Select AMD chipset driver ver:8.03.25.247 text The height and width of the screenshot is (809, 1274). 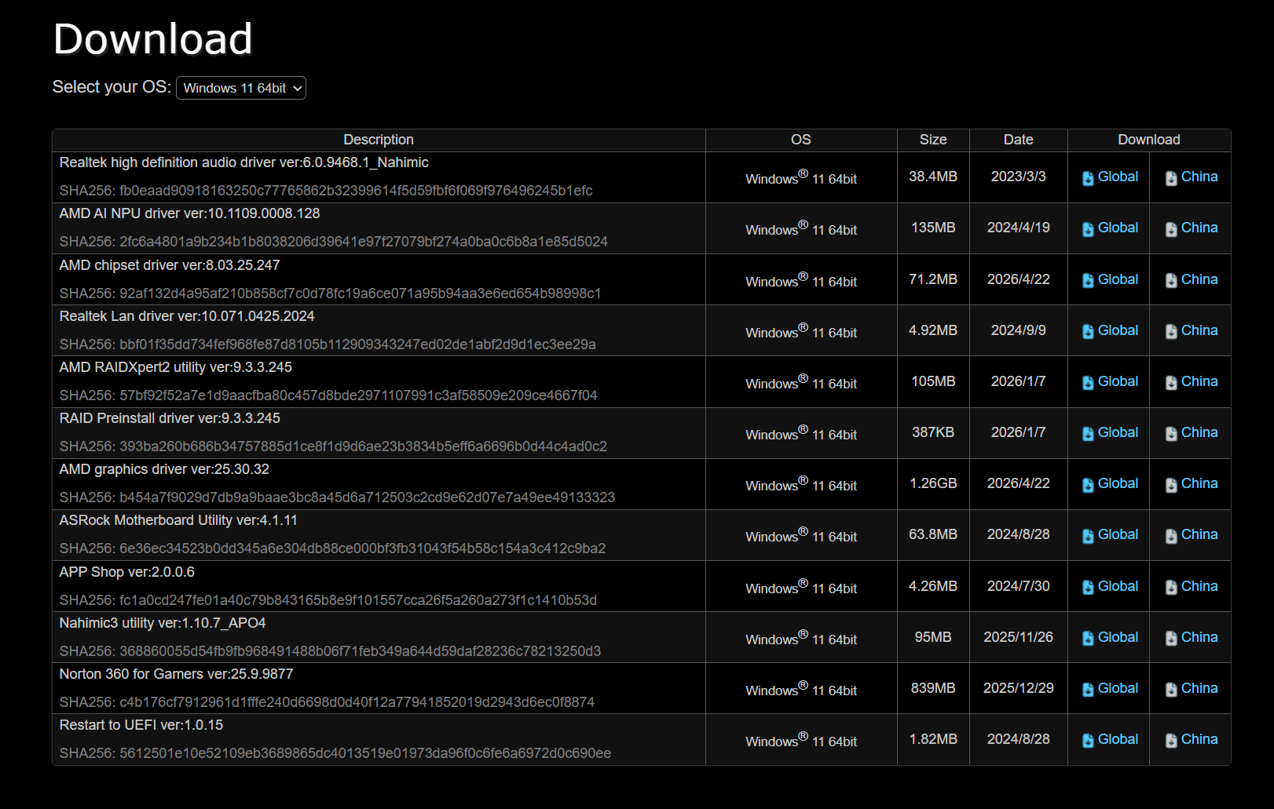[x=170, y=265]
